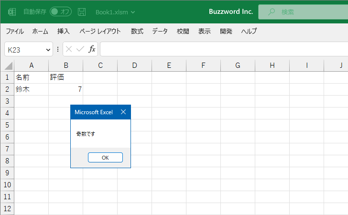This screenshot has width=348, height=215.
Task: Click the formula bar input area
Action: tap(224, 49)
